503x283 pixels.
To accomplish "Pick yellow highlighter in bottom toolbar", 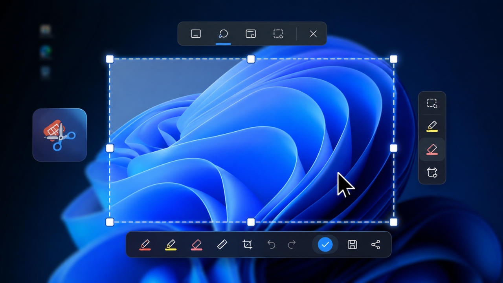I will [171, 245].
